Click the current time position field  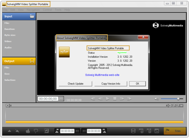pos(48,99)
